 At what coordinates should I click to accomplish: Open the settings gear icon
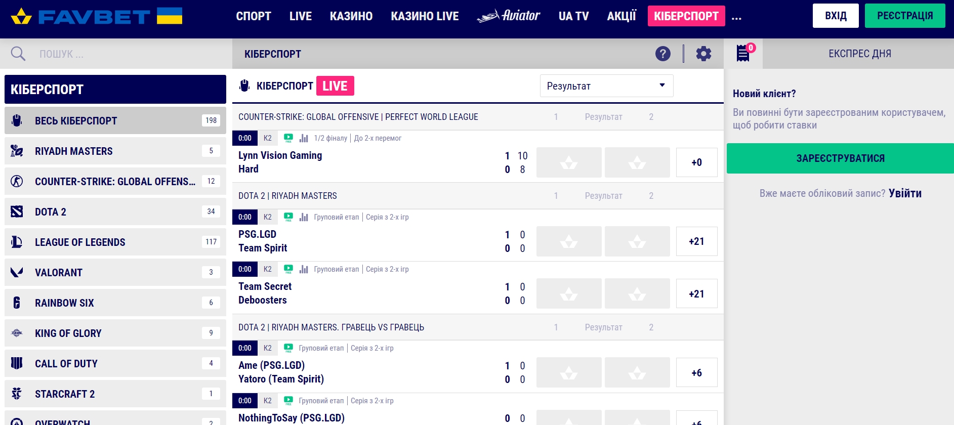click(703, 54)
